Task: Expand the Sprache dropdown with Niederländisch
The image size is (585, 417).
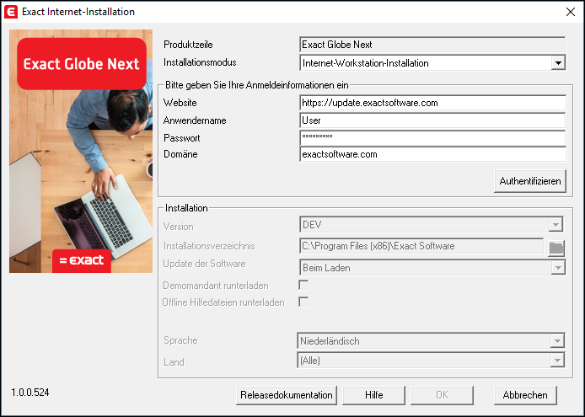Action: coord(557,340)
